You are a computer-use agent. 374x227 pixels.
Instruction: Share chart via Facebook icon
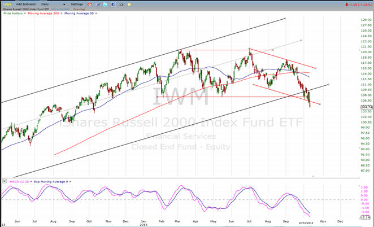point(114,5)
